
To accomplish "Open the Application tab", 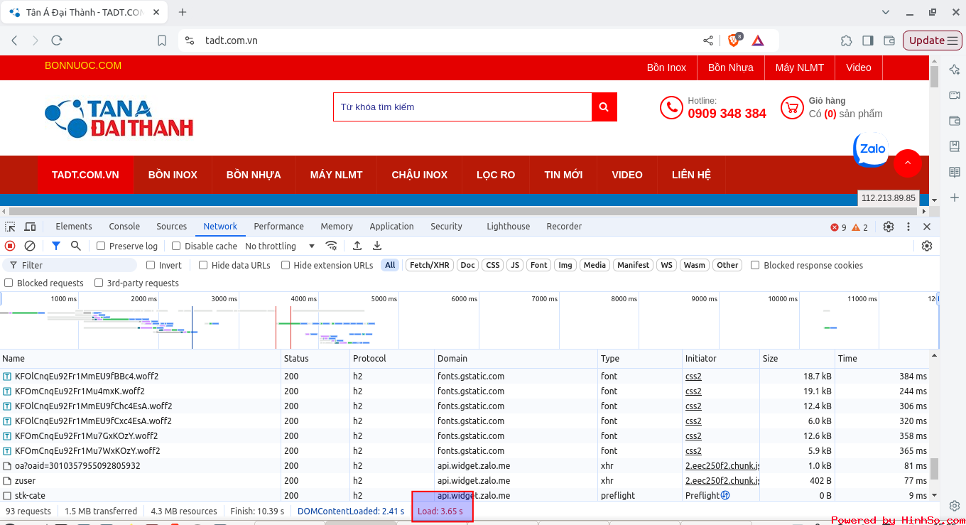I will 391,227.
